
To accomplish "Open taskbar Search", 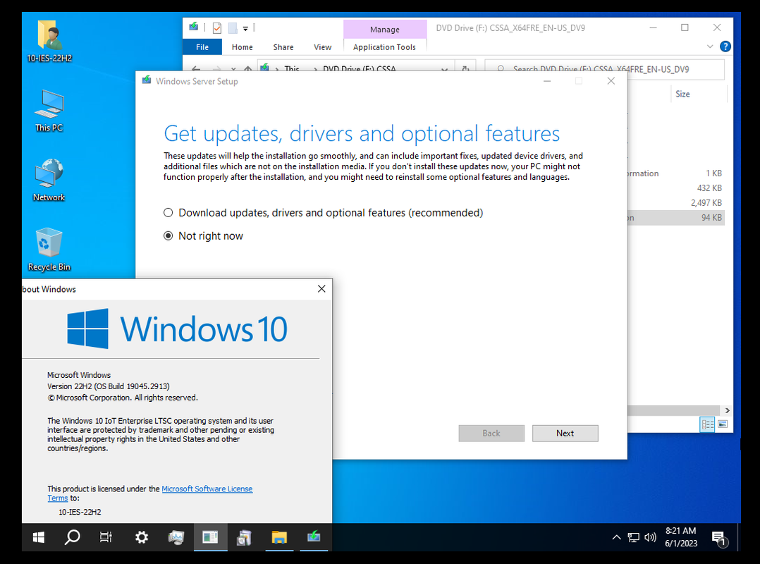I will pos(72,537).
